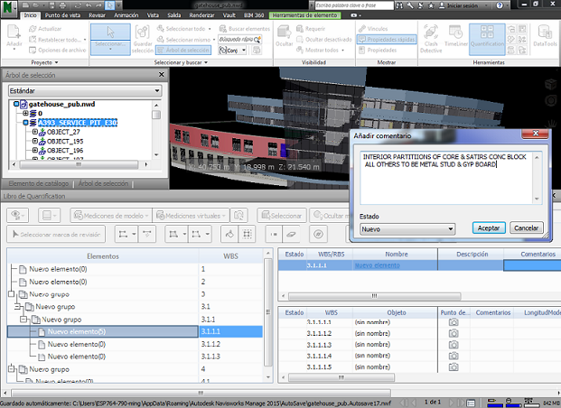Click Vínculos in Mostrar panel
Image resolution: width=561 pixels, height=408 pixels.
point(373,29)
